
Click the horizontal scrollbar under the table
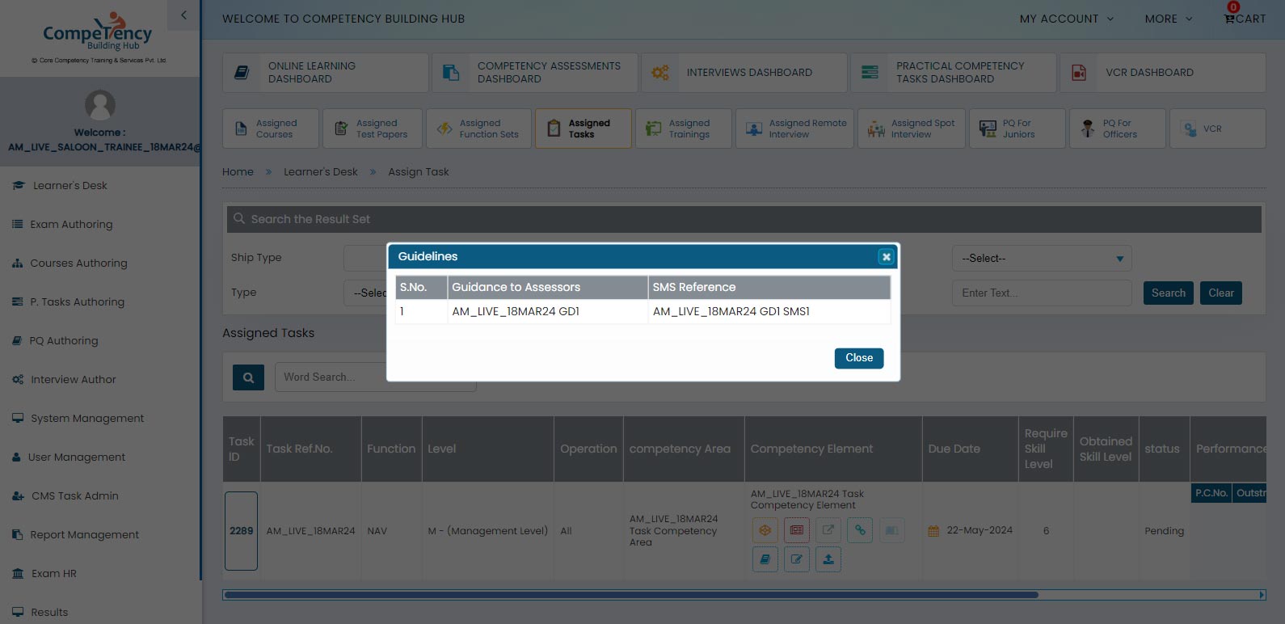630,595
